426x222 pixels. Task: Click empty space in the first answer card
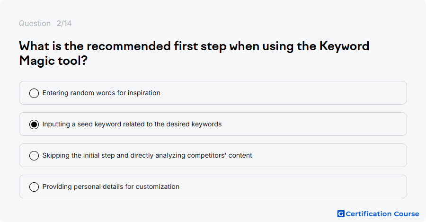tap(283, 93)
